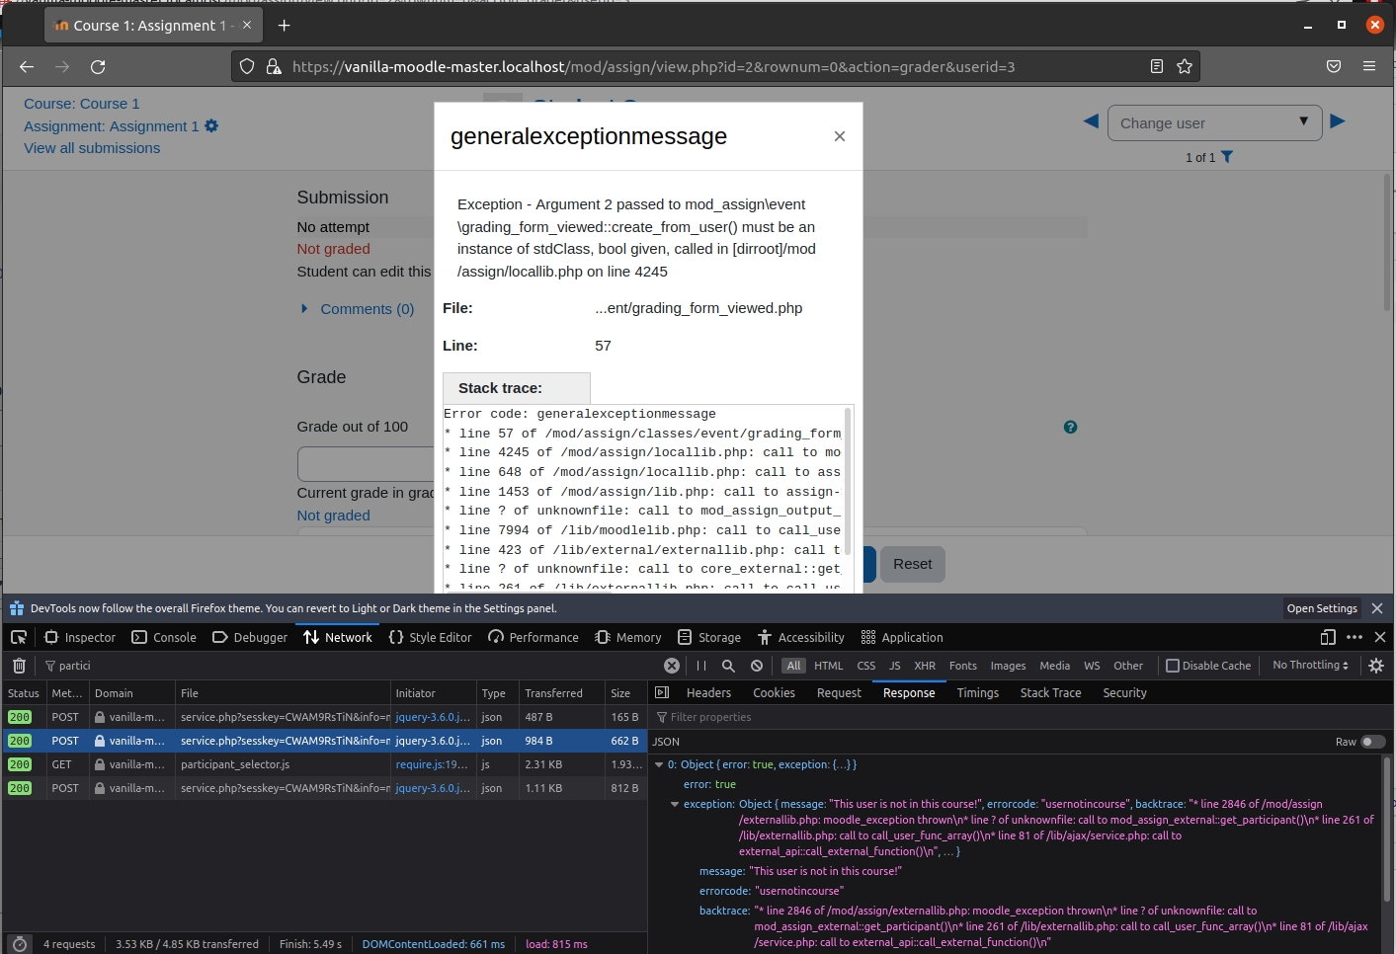This screenshot has height=954, width=1396.
Task: Open reader view icon in address bar
Action: click(1157, 66)
